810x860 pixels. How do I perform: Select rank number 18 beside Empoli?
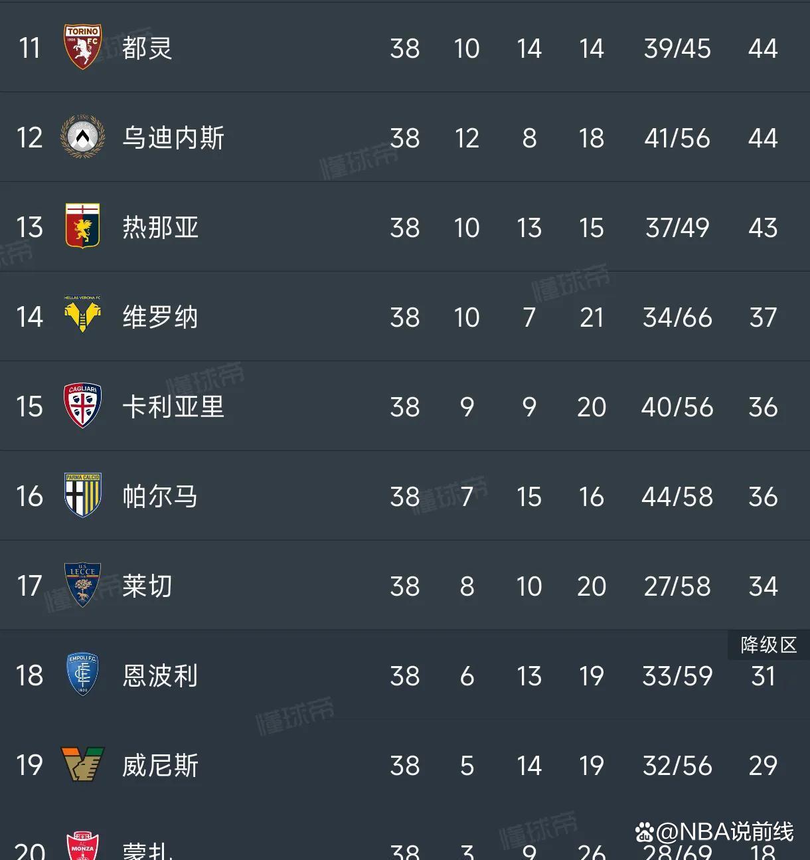[x=29, y=675]
